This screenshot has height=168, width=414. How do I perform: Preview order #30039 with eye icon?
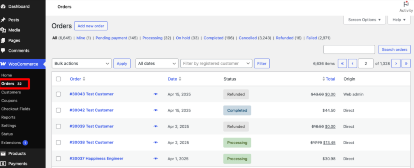(156, 127)
